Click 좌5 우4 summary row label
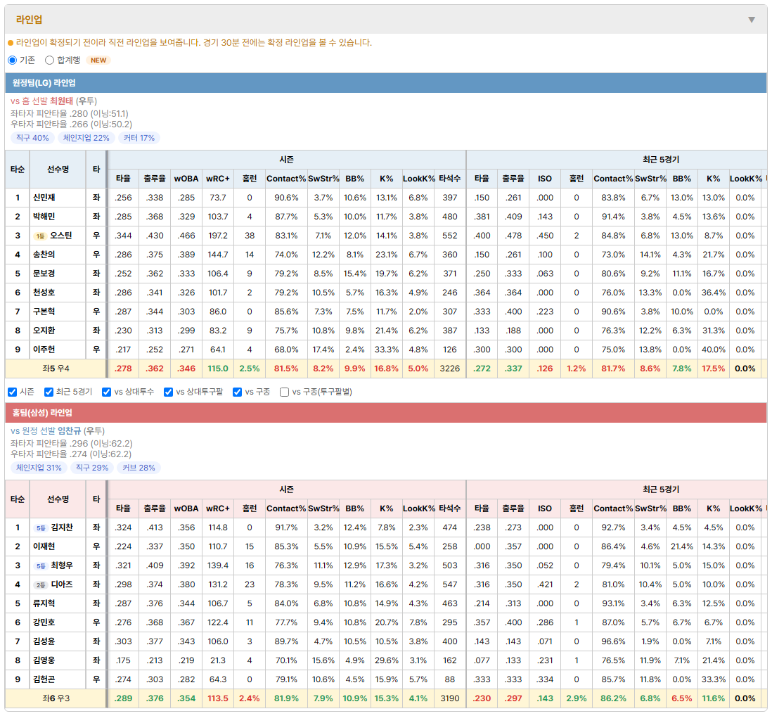The width and height of the screenshot is (772, 716). 56,369
